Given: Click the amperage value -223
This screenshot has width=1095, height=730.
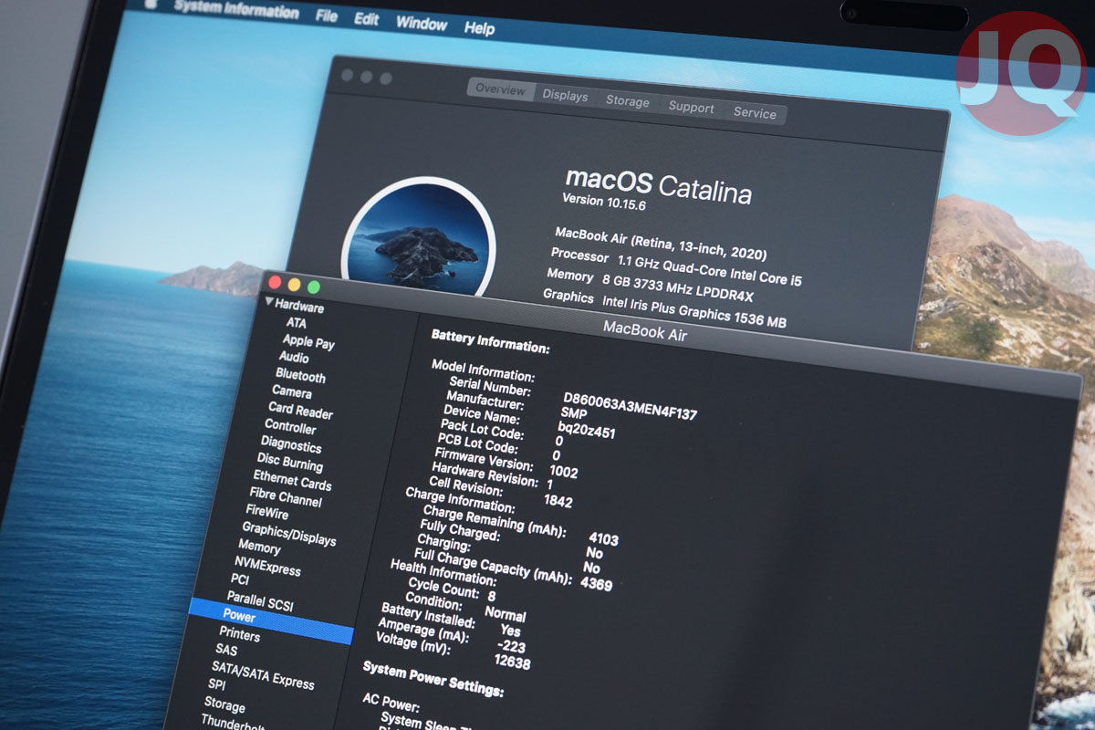Looking at the screenshot, I should point(511,646).
